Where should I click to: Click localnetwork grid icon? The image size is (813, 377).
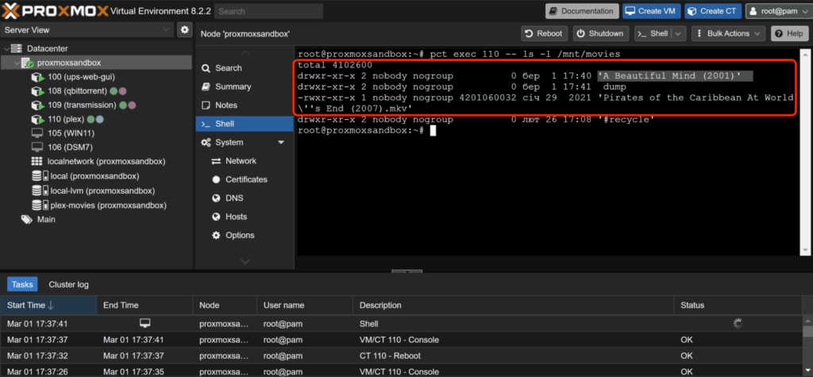tap(37, 161)
